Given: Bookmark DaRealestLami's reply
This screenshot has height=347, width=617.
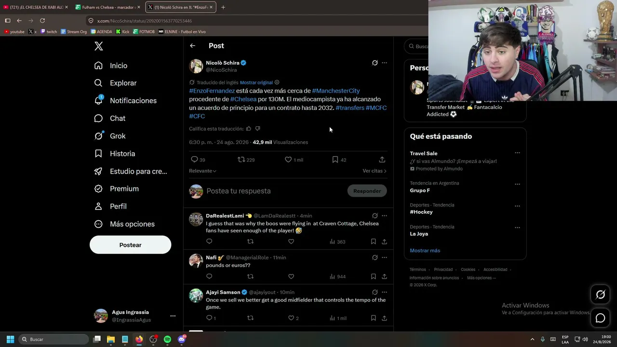Looking at the screenshot, I should 374,241.
